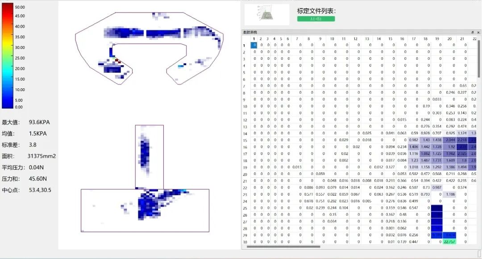Click the 25.00 color scale label
This screenshot has width=482, height=259.
pos(20,58)
